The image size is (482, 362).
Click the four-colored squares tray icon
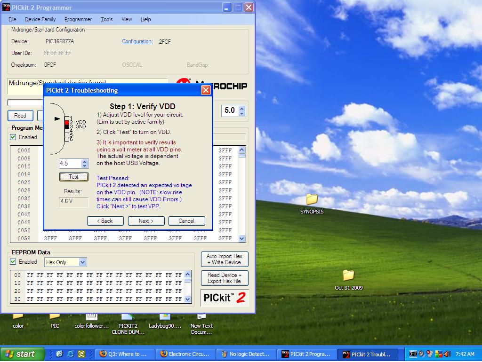[x=439, y=354]
